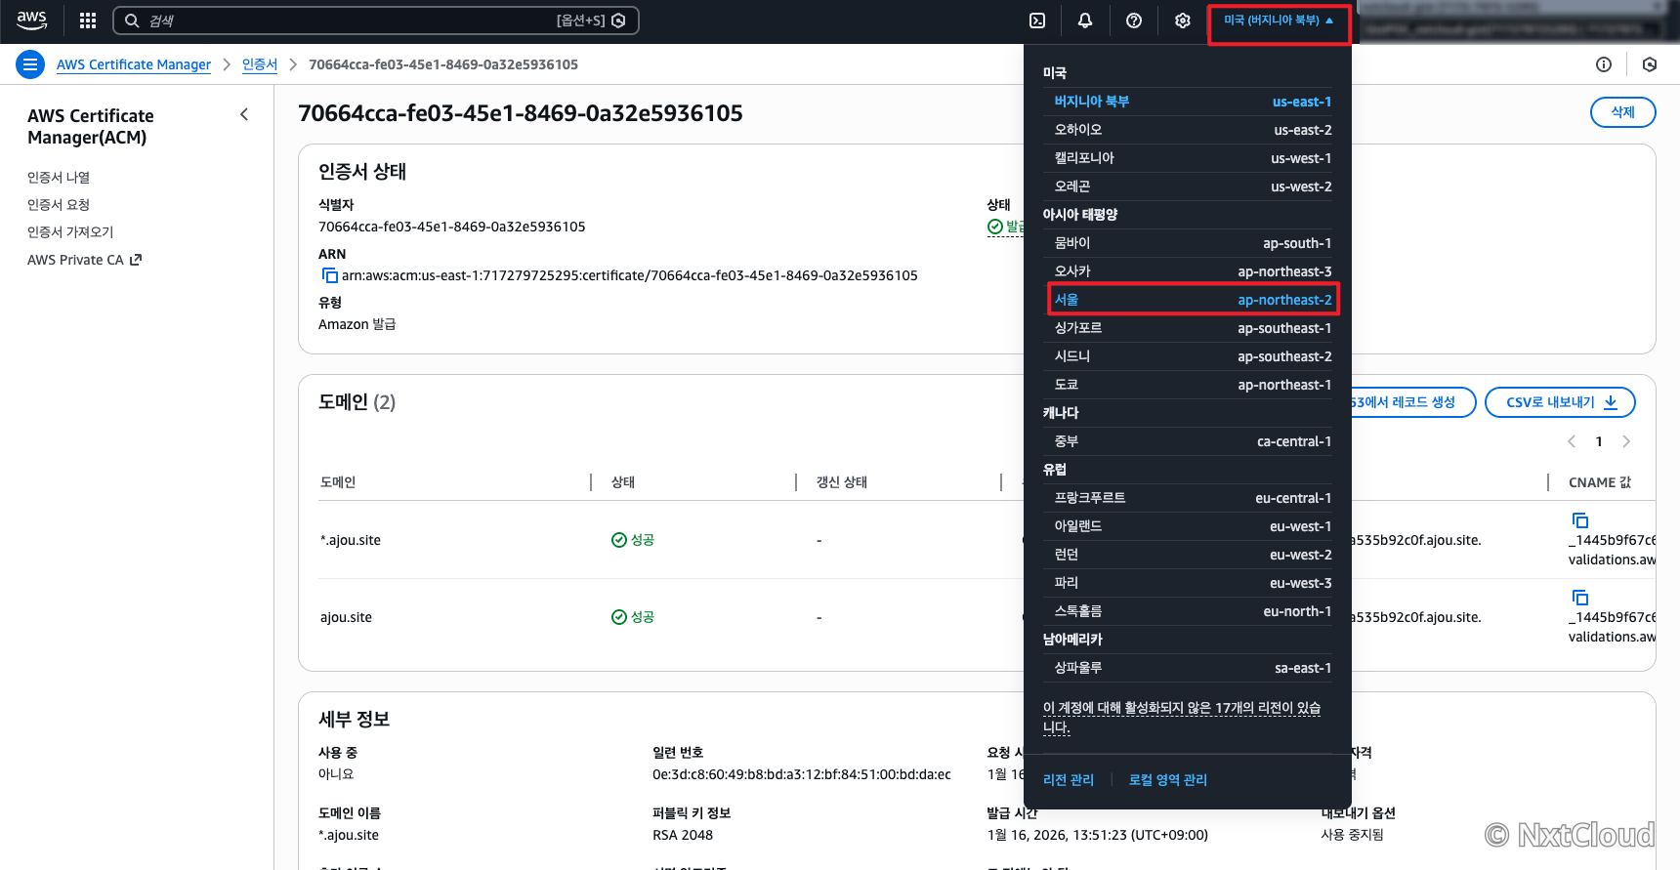Copy the certificate ARN using the copy icon
The height and width of the screenshot is (870, 1680).
(x=329, y=275)
